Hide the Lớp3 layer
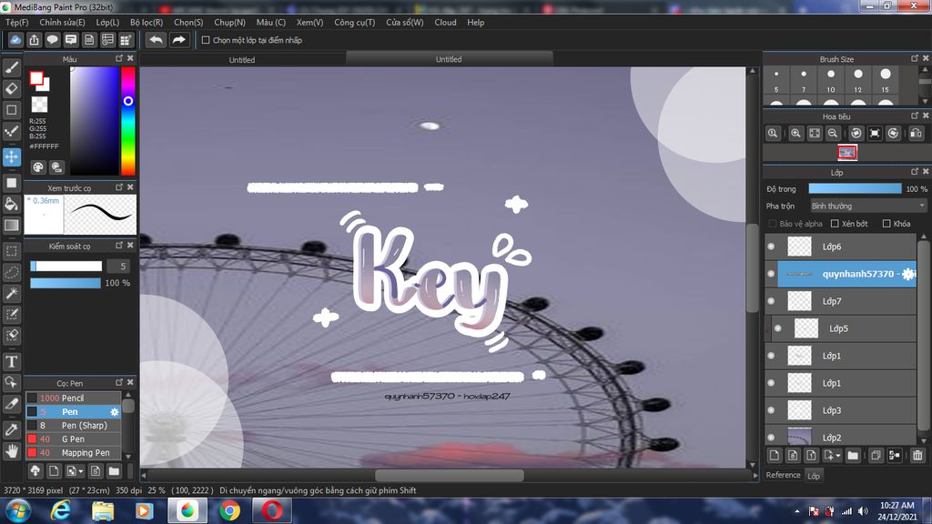Image resolution: width=932 pixels, height=524 pixels. tap(771, 410)
